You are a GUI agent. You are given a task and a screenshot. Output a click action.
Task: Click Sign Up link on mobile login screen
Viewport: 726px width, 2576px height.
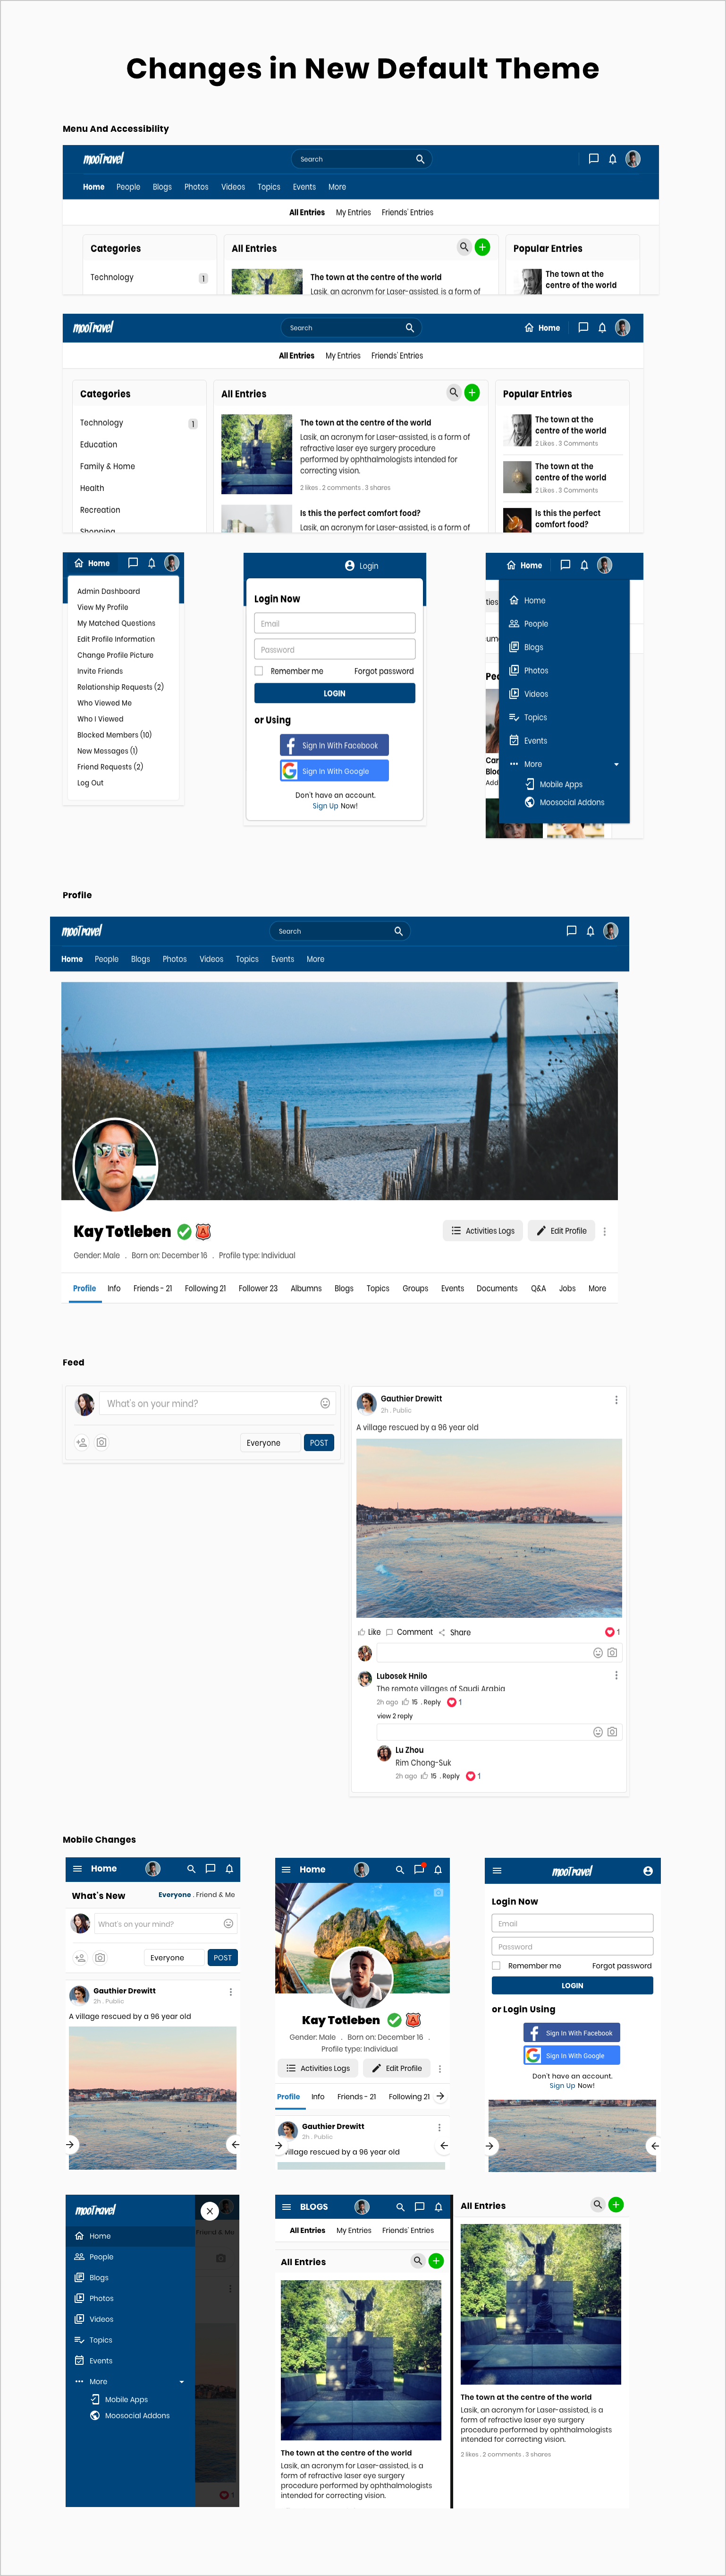[562, 2086]
